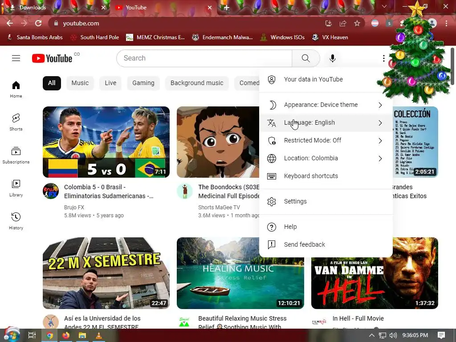The width and height of the screenshot is (456, 342).
Task: Expand Location: Colombia submenu
Action: tap(326, 158)
